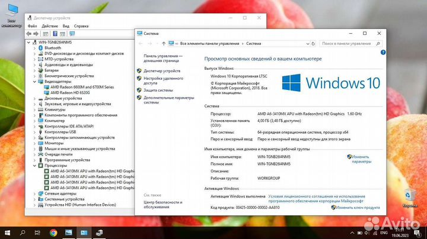Select Биометрические устройства item
This screenshot has width=427, height=239.
(69, 76)
